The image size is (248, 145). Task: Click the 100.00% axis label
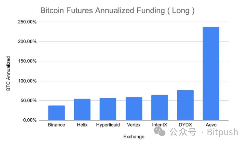coord(27,81)
